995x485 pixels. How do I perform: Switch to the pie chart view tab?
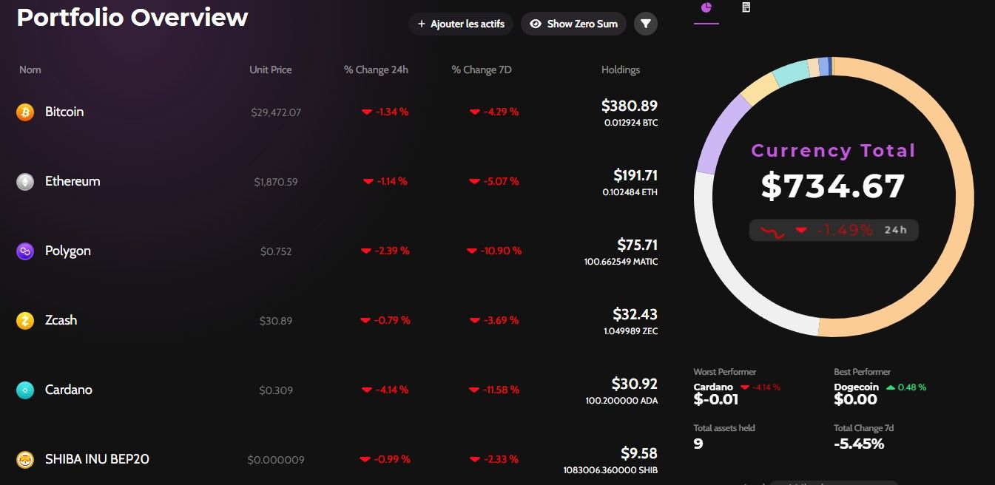(706, 7)
